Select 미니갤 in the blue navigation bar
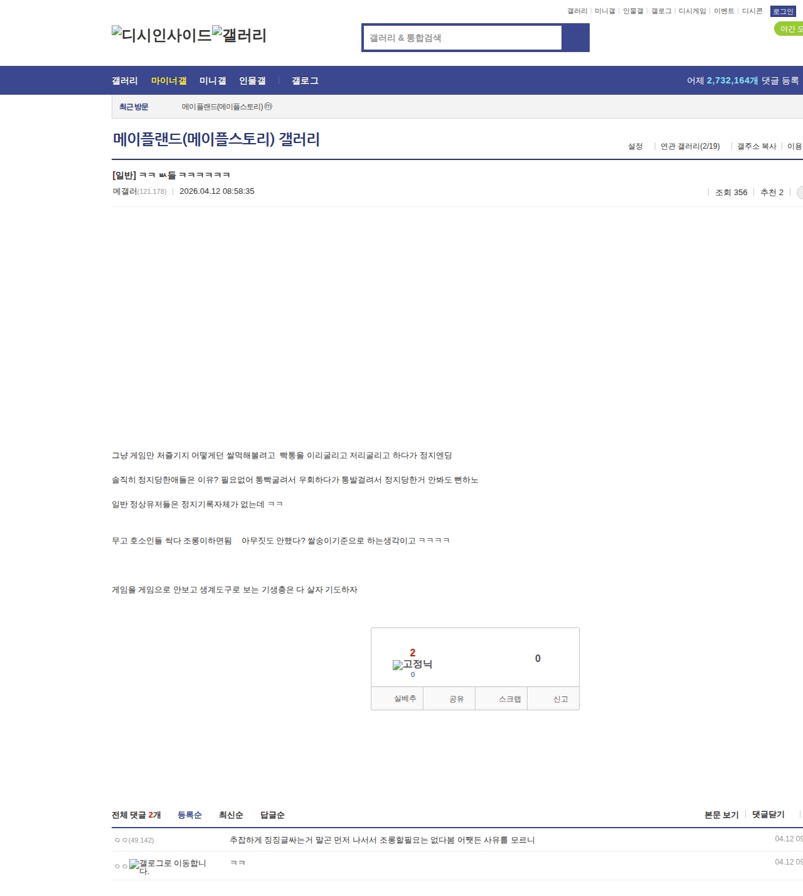Image resolution: width=803 pixels, height=896 pixels. (x=213, y=80)
